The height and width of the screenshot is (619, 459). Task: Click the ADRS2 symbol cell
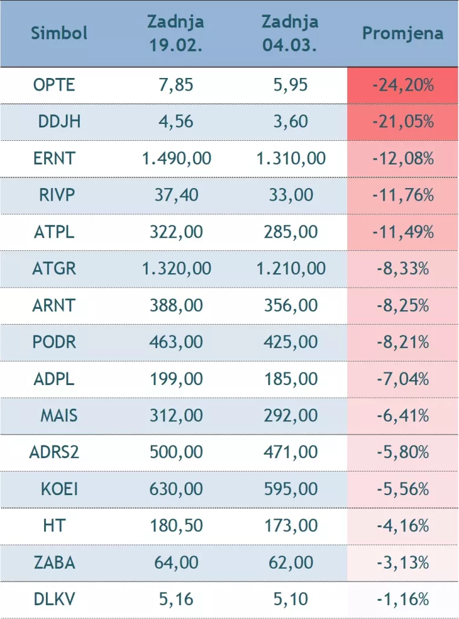(x=54, y=452)
